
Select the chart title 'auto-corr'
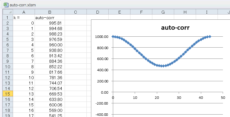pyautogui.click(x=175, y=28)
